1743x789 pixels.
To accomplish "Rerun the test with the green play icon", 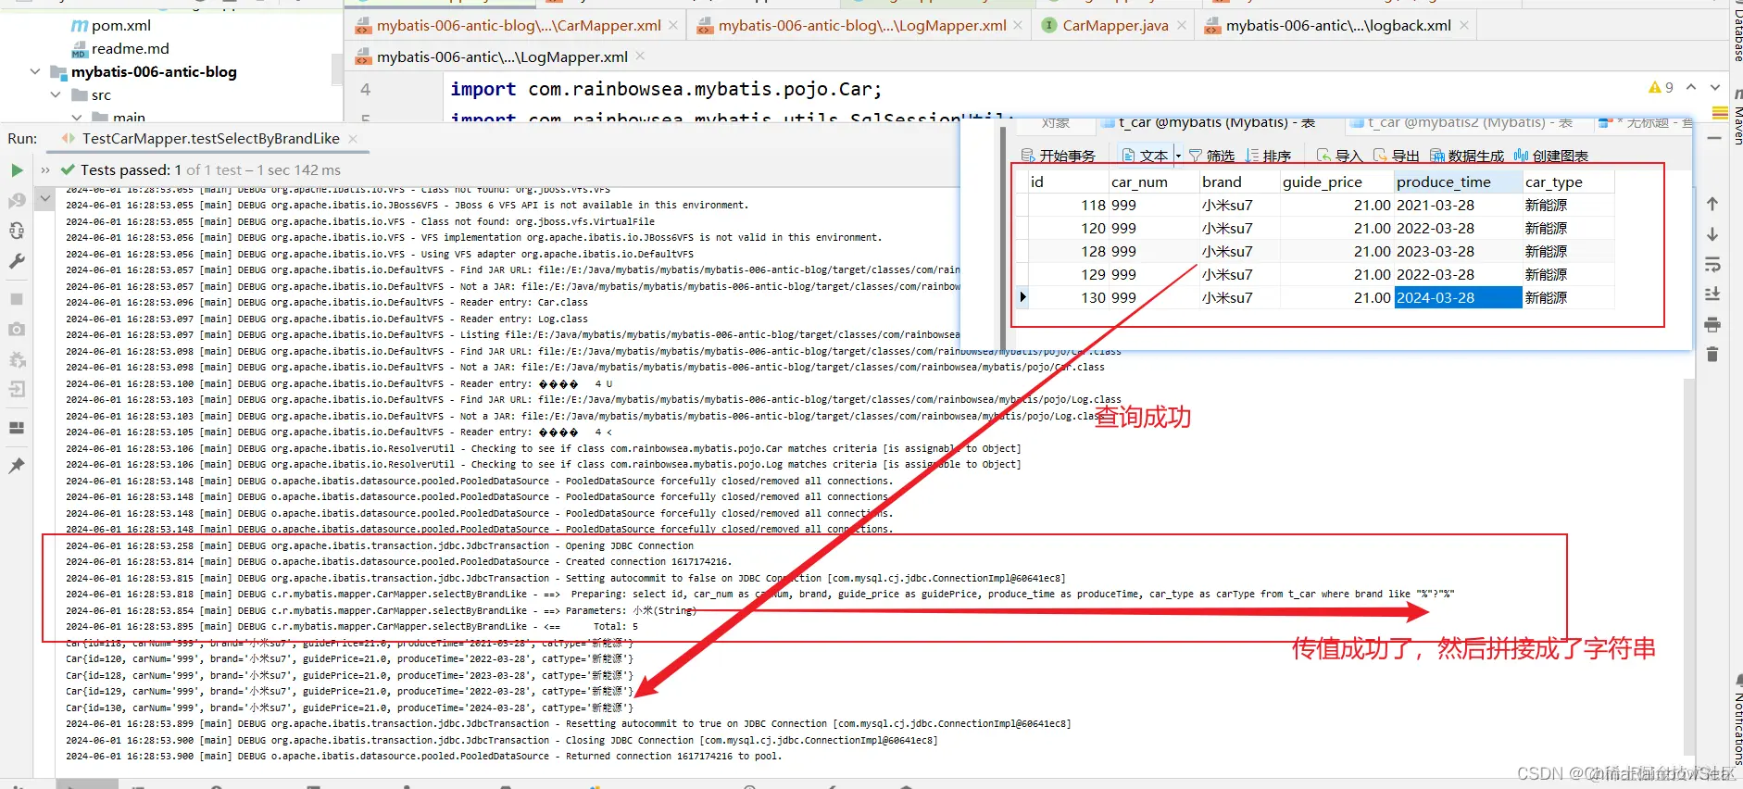I will point(17,170).
